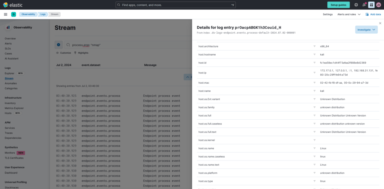384x189 pixels.
Task: Open Inventory under Infrastructure
Action: (x=10, y=103)
